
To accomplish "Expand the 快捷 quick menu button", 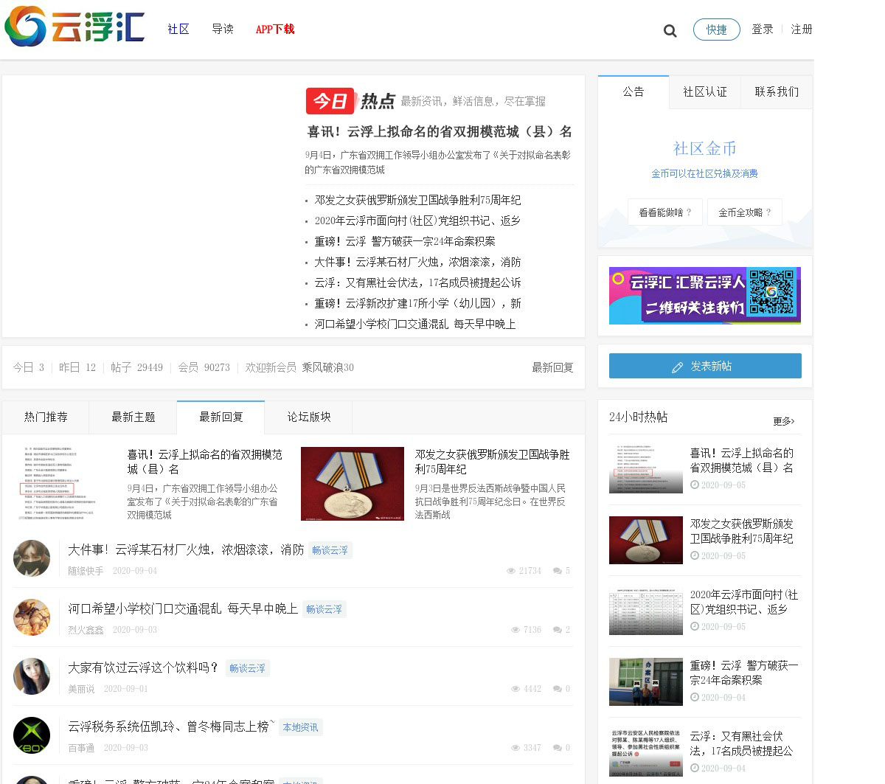I will click(716, 30).
